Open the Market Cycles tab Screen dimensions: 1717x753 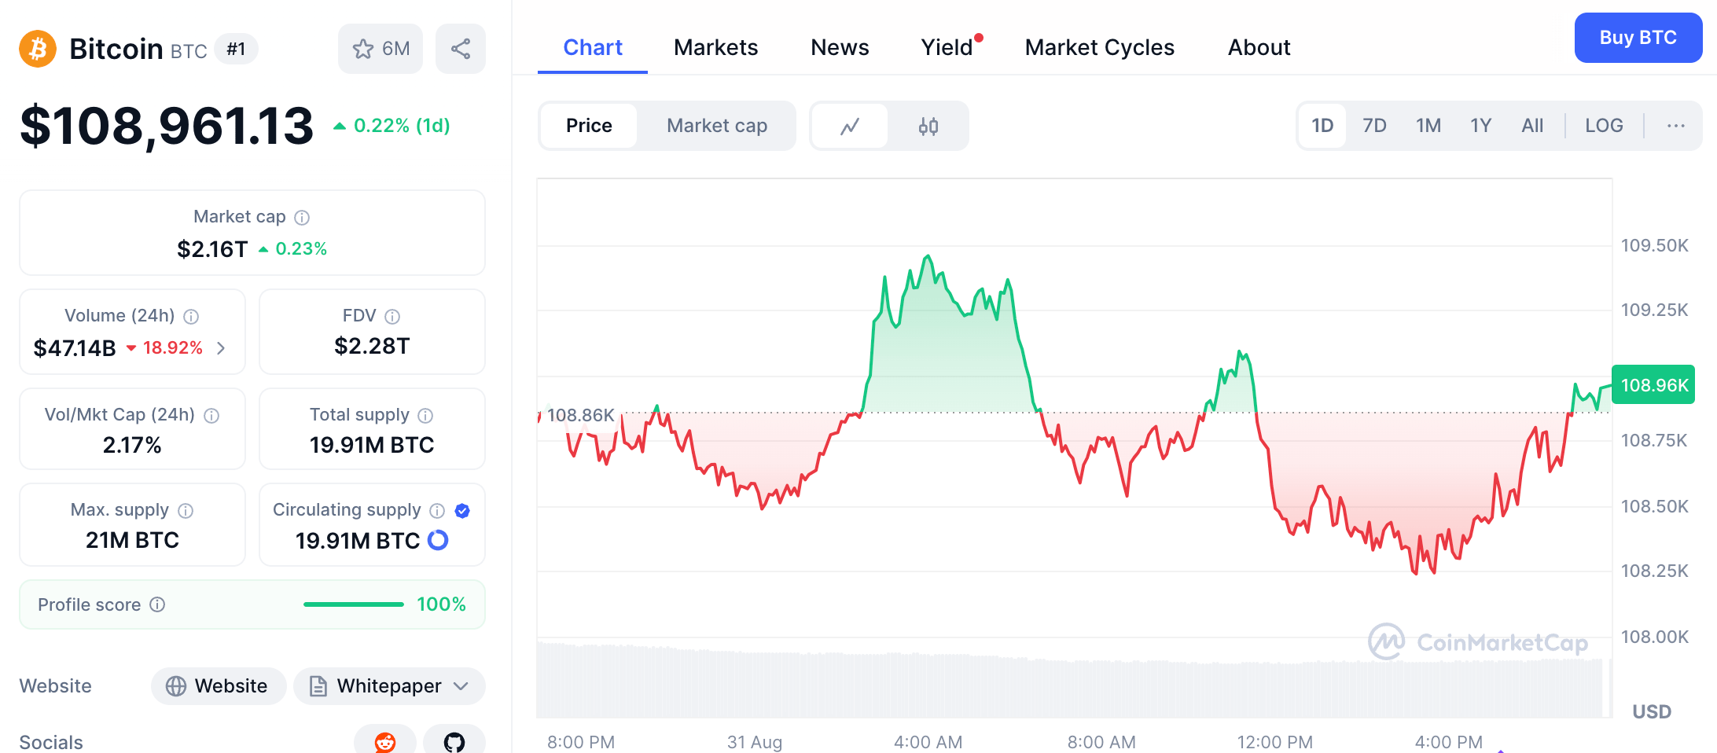pyautogui.click(x=1100, y=48)
